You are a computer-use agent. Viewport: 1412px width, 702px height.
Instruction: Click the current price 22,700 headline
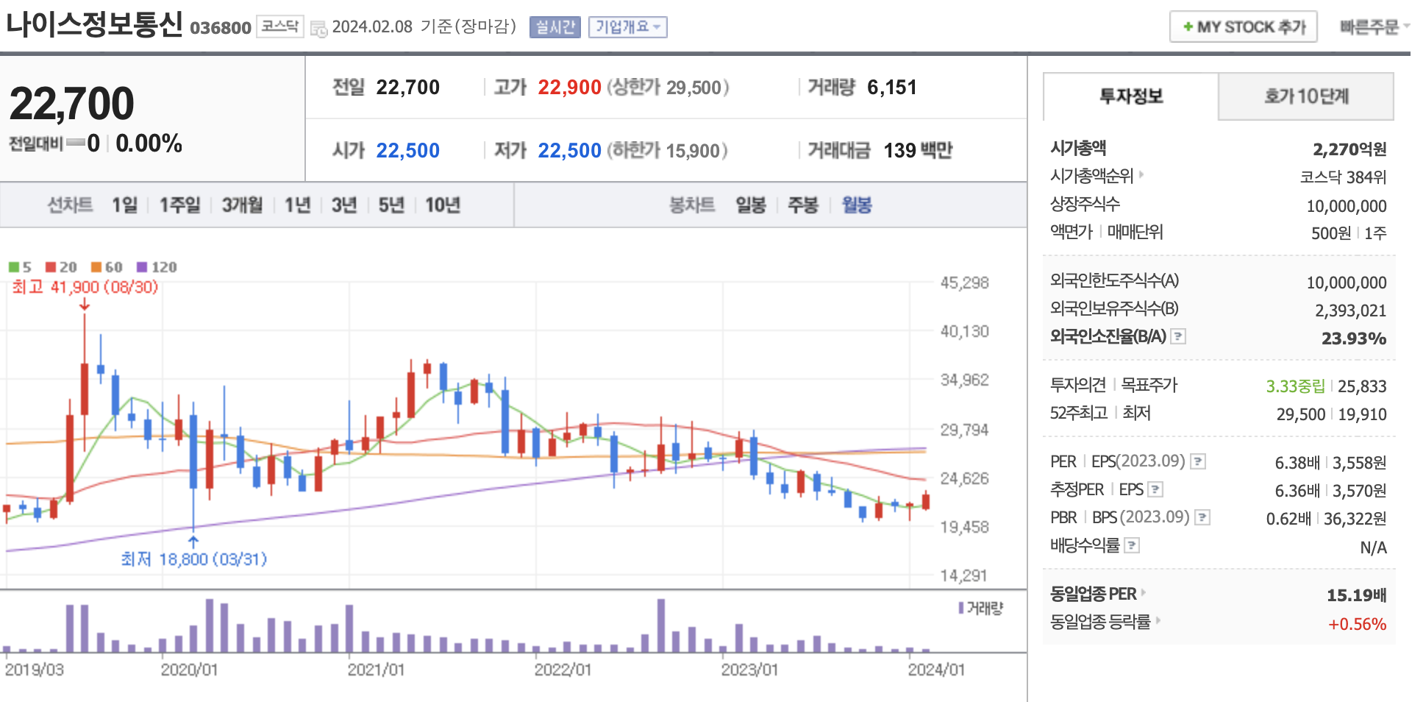pos(72,103)
